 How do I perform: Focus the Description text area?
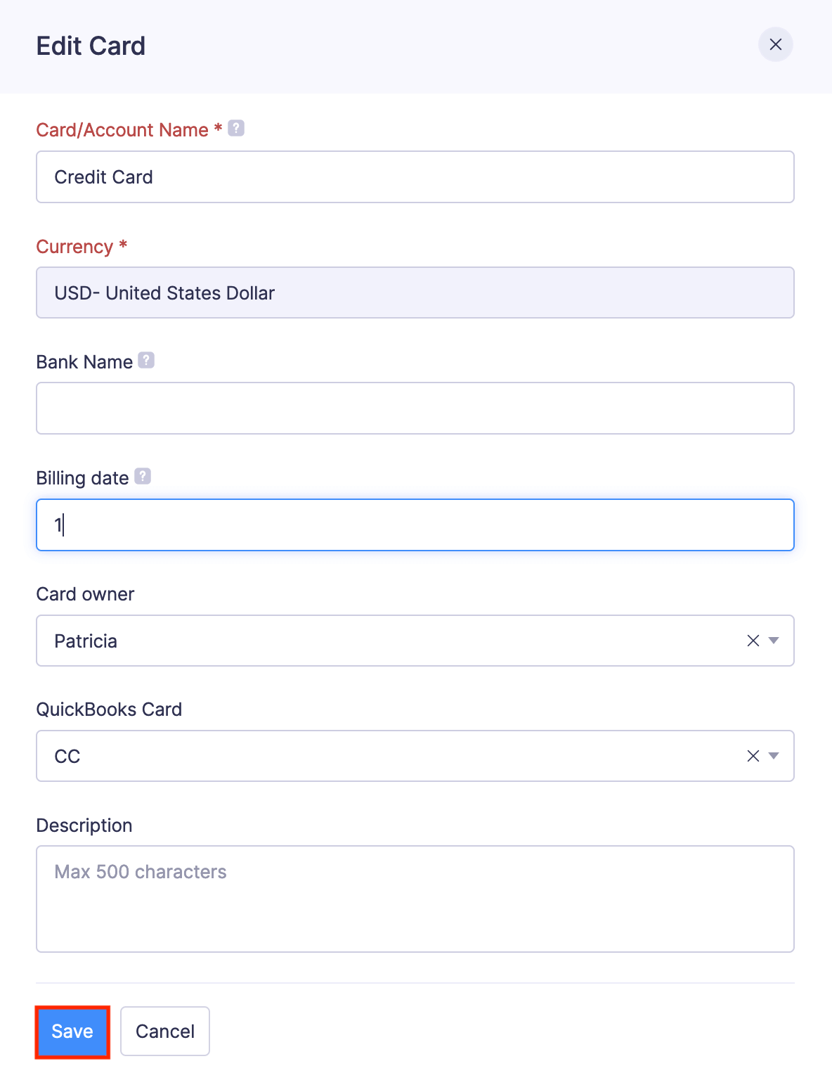[x=415, y=899]
